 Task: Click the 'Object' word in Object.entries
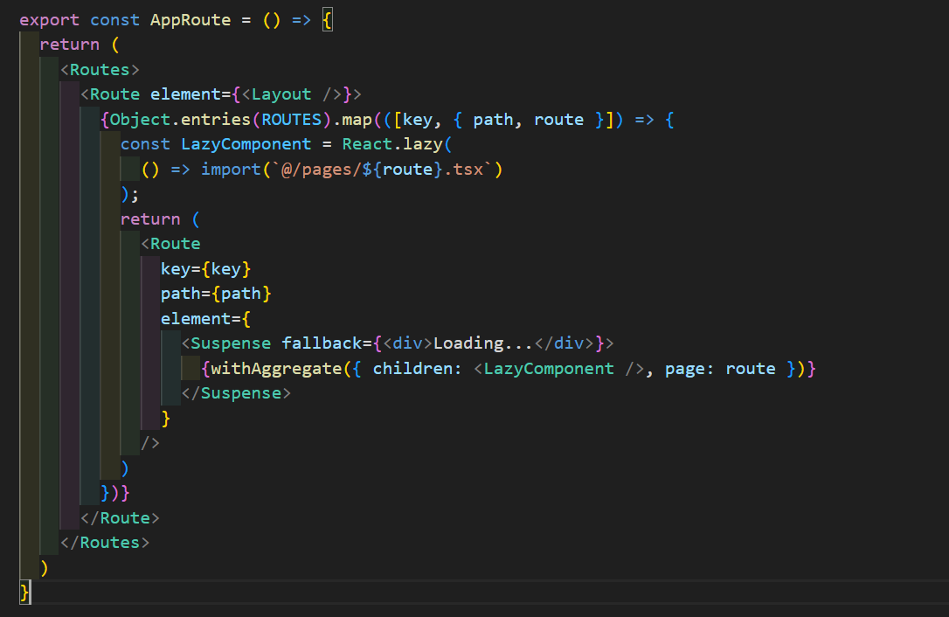tap(141, 119)
